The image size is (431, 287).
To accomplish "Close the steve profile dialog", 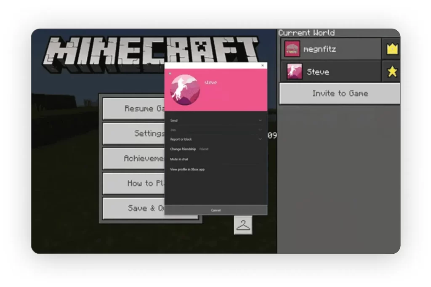I will pyautogui.click(x=263, y=66).
